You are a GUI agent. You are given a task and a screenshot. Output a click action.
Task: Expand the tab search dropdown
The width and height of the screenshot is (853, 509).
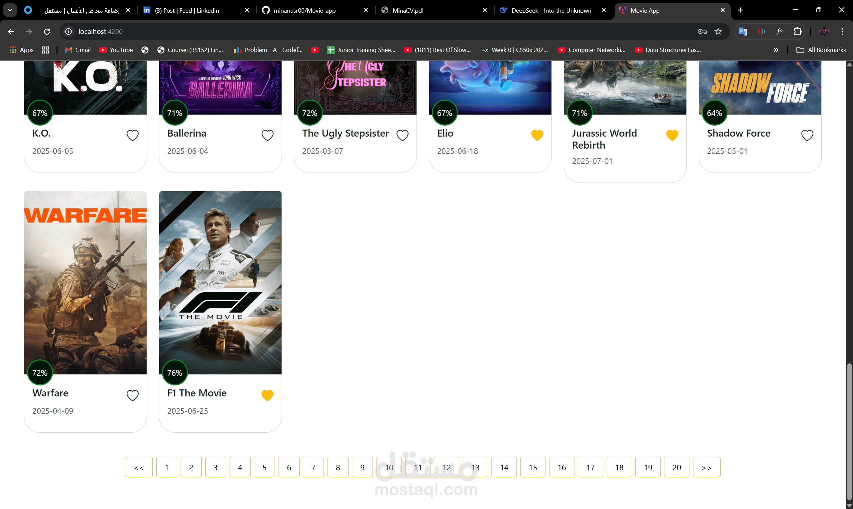(x=10, y=10)
